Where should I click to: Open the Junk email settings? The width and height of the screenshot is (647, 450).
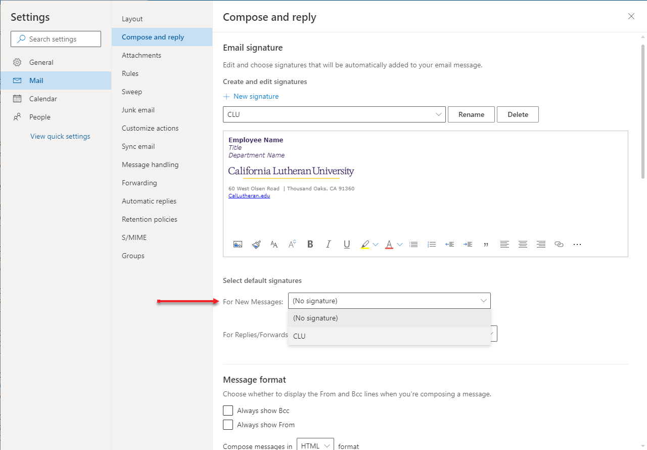pyautogui.click(x=162, y=110)
